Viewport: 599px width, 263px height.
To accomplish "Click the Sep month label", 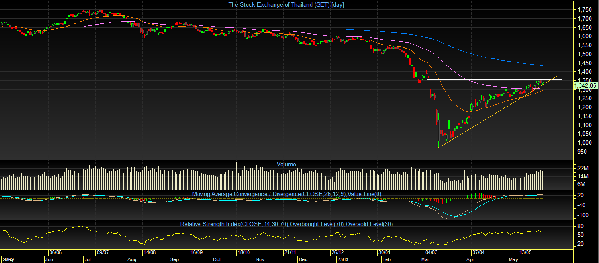I will [x=174, y=259].
